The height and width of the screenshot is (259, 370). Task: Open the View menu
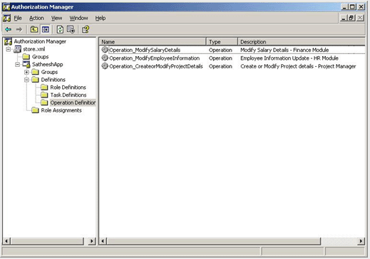point(56,18)
